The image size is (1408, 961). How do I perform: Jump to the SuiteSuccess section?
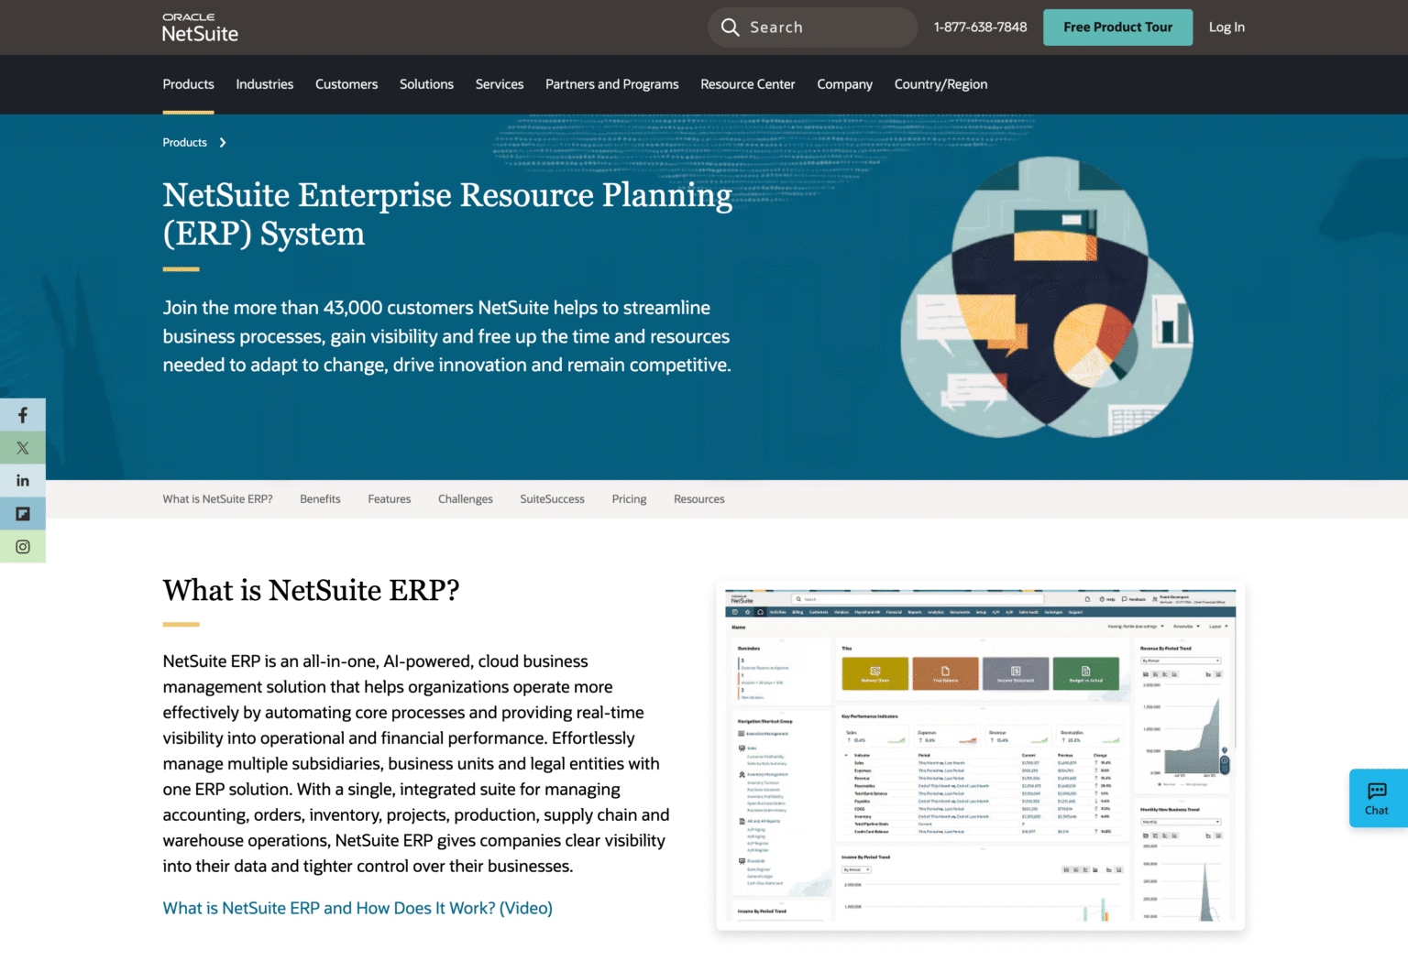(553, 499)
